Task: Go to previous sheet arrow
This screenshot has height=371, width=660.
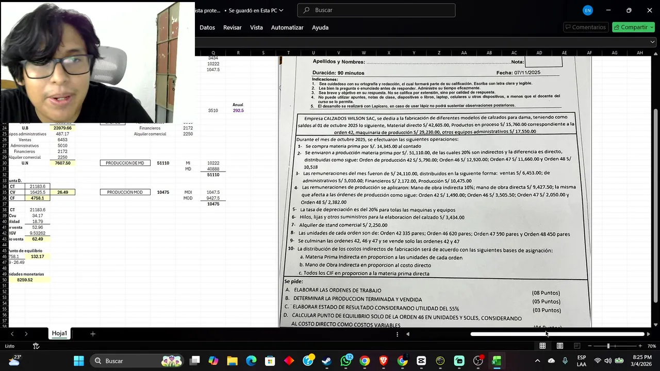Action: point(12,334)
